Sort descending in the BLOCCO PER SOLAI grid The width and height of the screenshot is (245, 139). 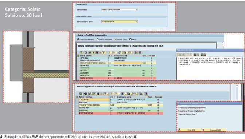[x=94, y=52]
